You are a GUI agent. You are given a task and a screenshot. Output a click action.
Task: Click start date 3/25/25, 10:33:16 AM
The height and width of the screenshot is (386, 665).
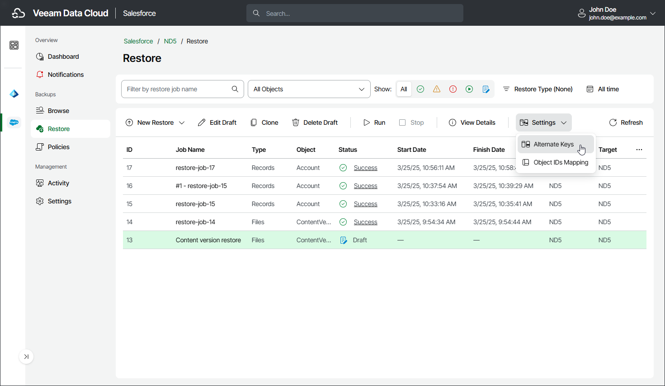point(427,204)
